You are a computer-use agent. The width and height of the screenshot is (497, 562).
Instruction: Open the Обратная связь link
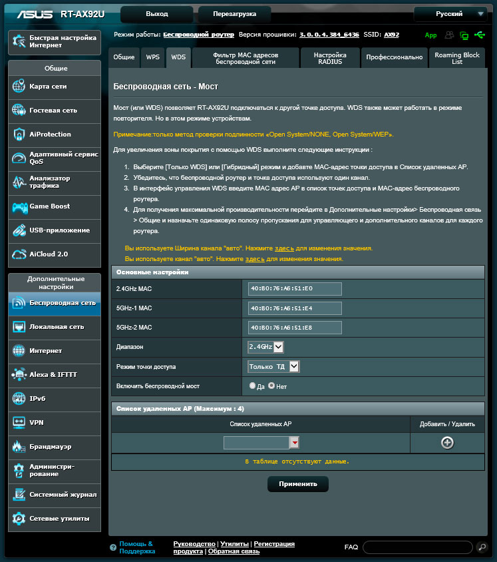click(234, 551)
